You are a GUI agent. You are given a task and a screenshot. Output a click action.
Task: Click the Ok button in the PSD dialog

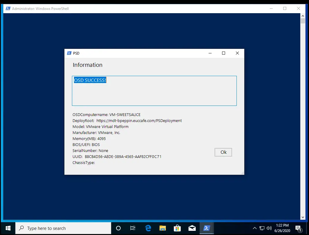point(223,152)
